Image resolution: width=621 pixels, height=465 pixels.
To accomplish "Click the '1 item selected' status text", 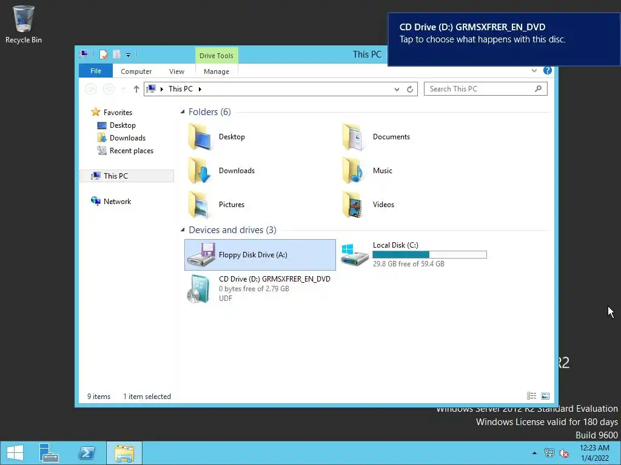I will click(147, 396).
